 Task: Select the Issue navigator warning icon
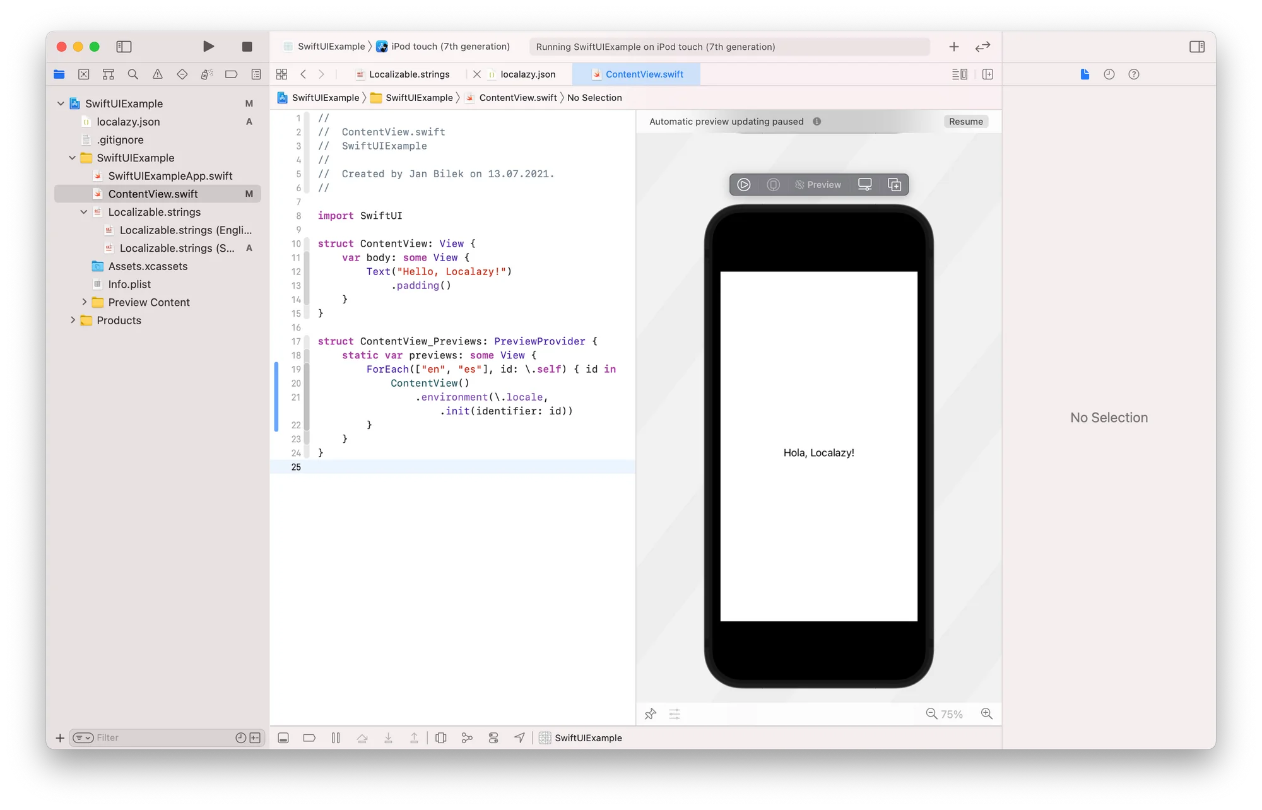(x=157, y=74)
